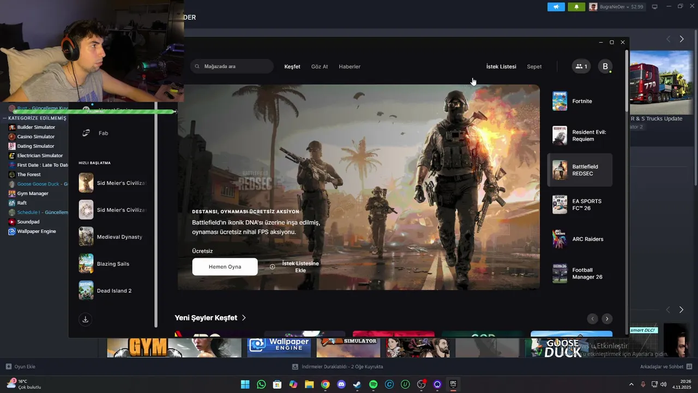The width and height of the screenshot is (698, 393).
Task: Click Steam news next arrow at top
Action: pyautogui.click(x=682, y=39)
